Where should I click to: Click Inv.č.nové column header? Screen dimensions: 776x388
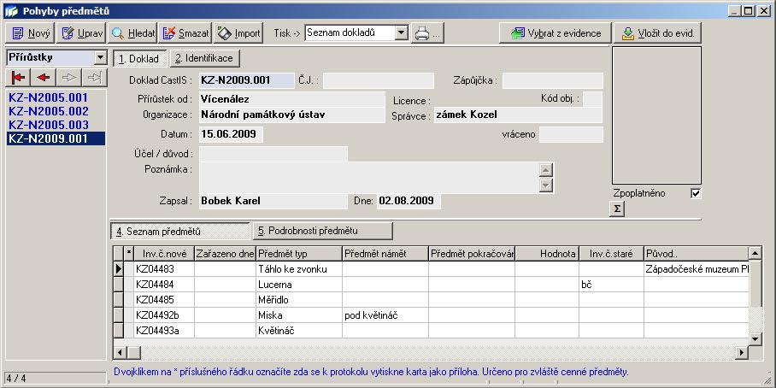point(164,254)
